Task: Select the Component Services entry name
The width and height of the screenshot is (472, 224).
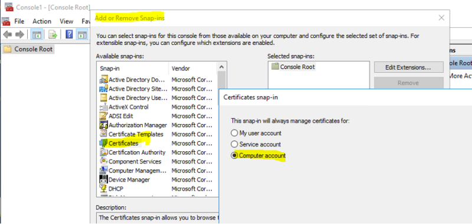Action: click(135, 161)
